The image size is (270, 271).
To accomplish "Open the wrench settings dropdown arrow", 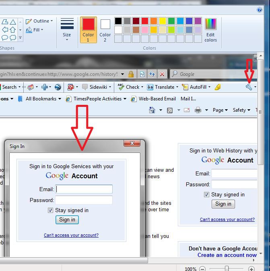I will 255,87.
